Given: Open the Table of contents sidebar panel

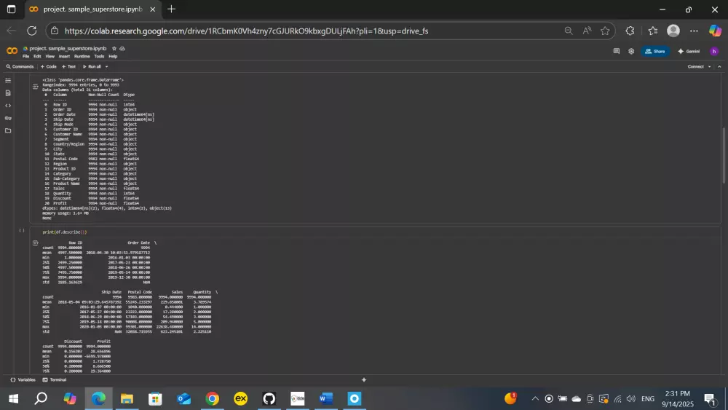Looking at the screenshot, I should click(x=8, y=80).
